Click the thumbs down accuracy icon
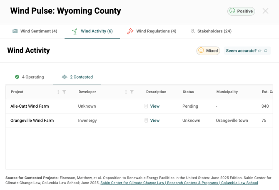Viewport: 279px width, 190px height. tap(266, 51)
